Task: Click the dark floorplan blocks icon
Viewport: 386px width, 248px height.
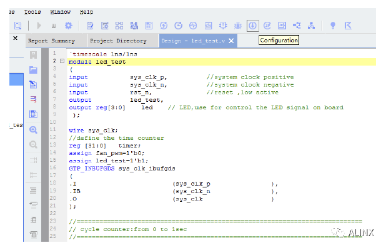Action: [x=134, y=26]
